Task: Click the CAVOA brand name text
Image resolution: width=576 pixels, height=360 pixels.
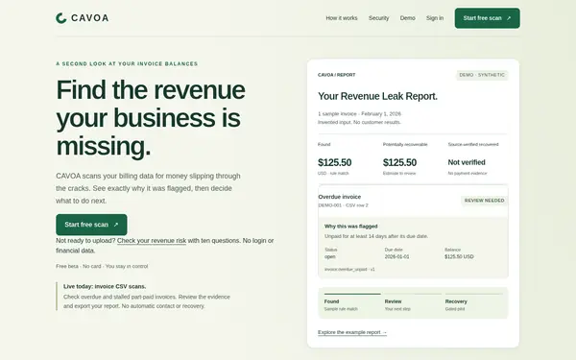Action: click(90, 18)
